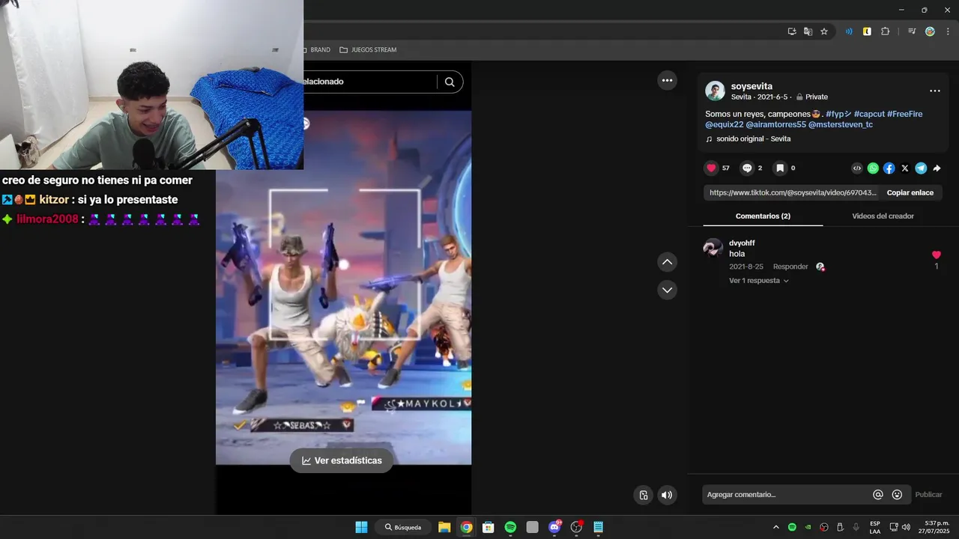
Task: Click the translate page icon
Action: (x=808, y=31)
